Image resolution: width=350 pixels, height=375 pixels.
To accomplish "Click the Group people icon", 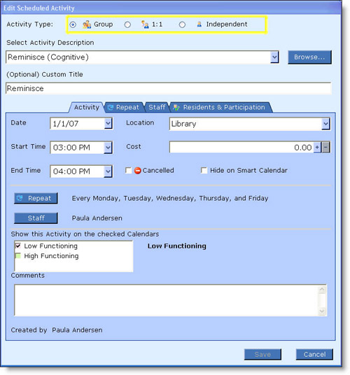I will click(87, 24).
